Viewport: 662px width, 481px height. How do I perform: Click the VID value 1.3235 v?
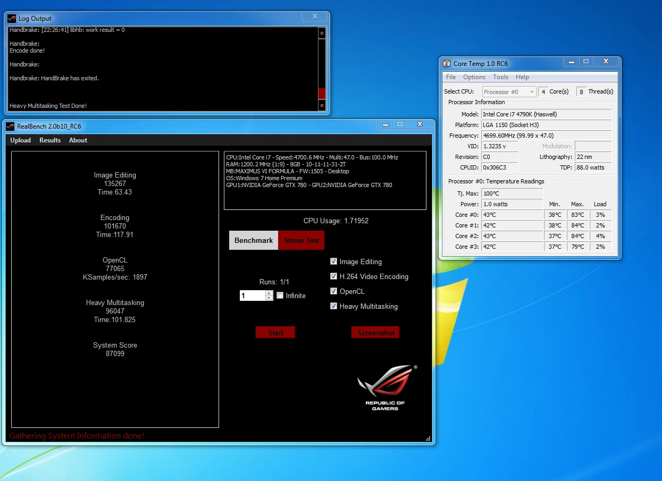[499, 146]
